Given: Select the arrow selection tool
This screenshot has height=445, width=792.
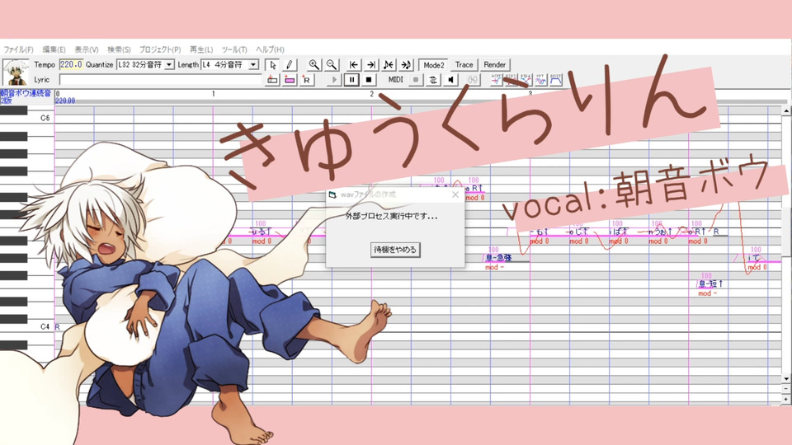Looking at the screenshot, I should [273, 64].
